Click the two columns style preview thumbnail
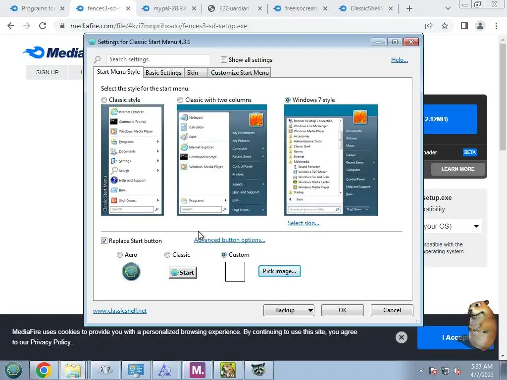Screen dimensions: 507x380 [x=222, y=160]
